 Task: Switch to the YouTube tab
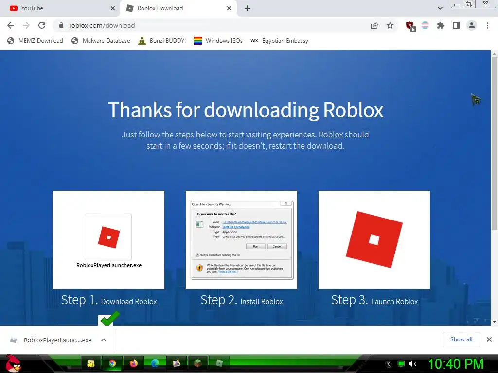60,8
